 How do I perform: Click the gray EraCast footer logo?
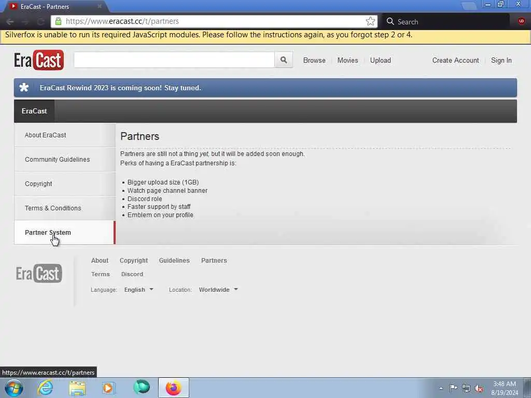[39, 273]
